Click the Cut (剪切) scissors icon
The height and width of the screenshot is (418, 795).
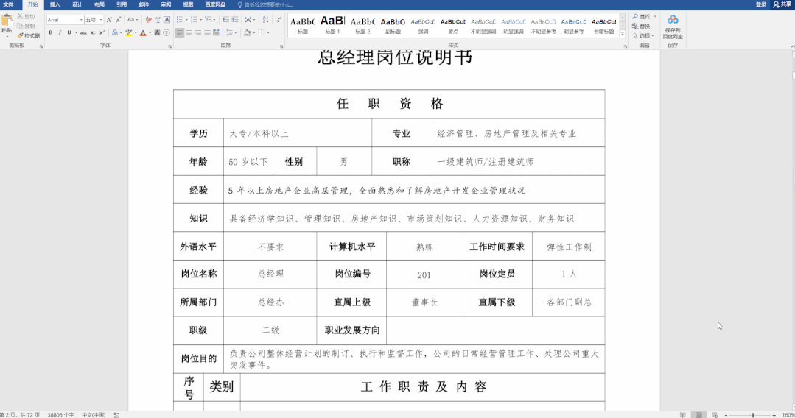21,16
